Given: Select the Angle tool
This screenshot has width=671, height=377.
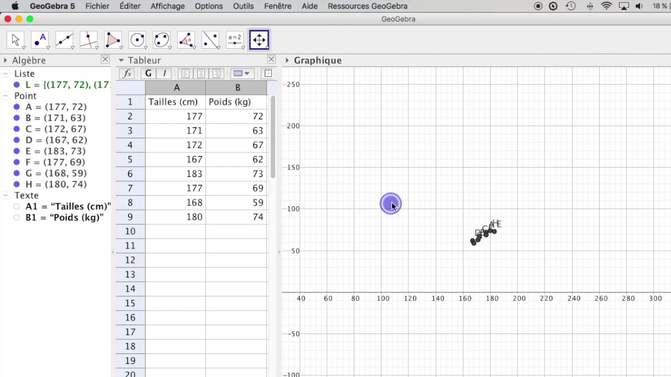Looking at the screenshot, I should [186, 40].
